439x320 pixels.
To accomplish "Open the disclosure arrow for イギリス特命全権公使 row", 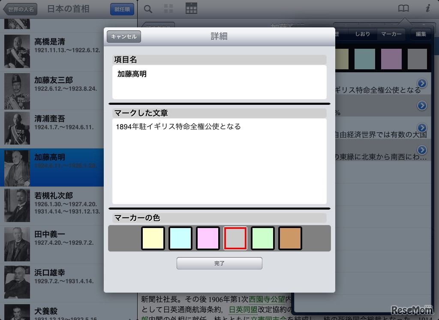I will (x=422, y=83).
